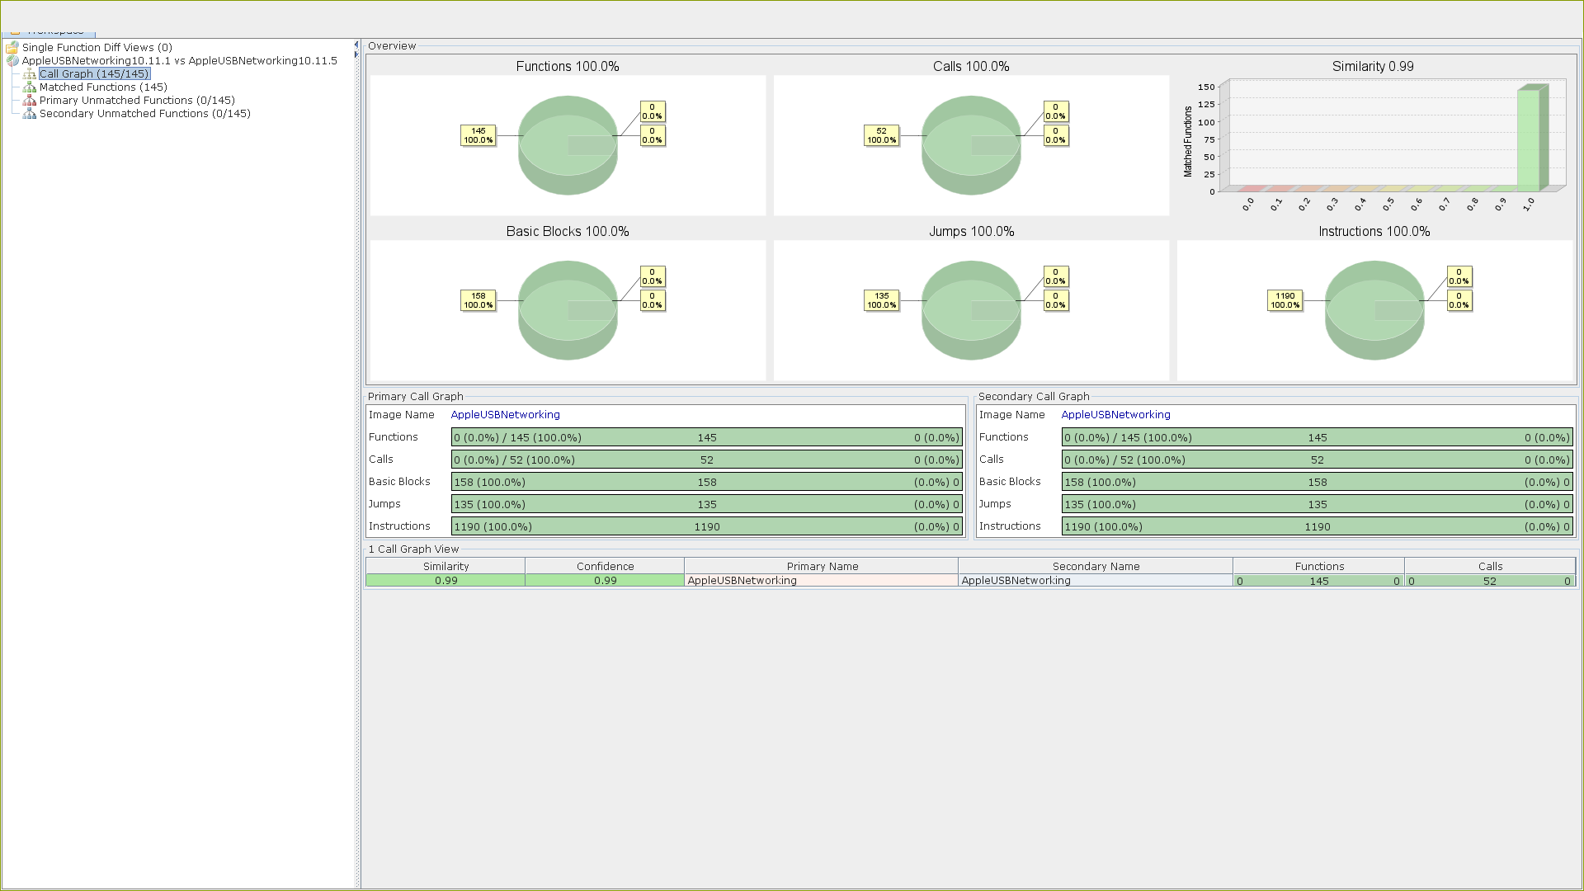This screenshot has width=1584, height=891.
Task: Click the 135 100.0% label on Jumps pie
Action: point(882,300)
